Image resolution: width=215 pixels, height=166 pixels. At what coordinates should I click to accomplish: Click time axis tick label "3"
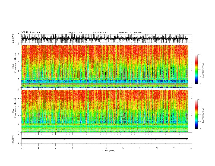pyautogui.click(x=72, y=148)
